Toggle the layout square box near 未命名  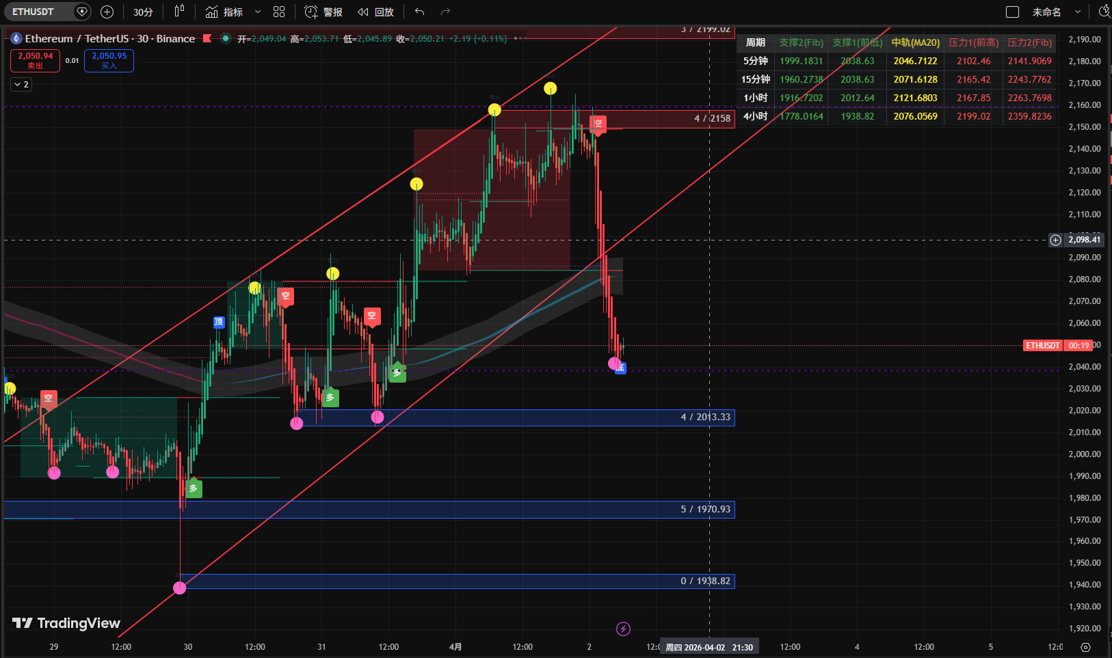tap(1012, 12)
